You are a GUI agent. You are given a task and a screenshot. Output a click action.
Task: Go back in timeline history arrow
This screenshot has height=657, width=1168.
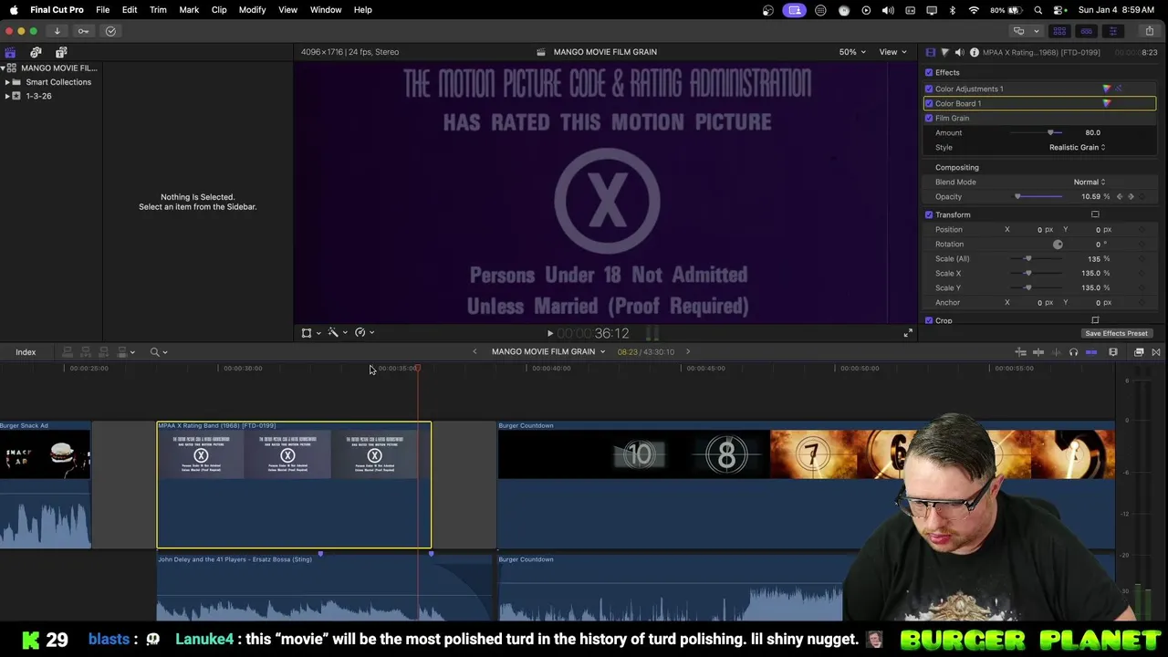coord(474,352)
